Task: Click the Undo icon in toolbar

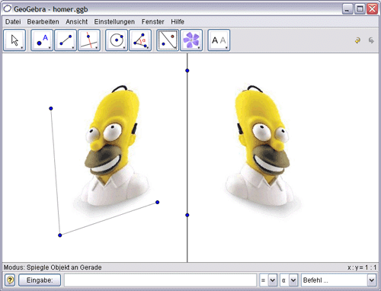Action: click(357, 40)
